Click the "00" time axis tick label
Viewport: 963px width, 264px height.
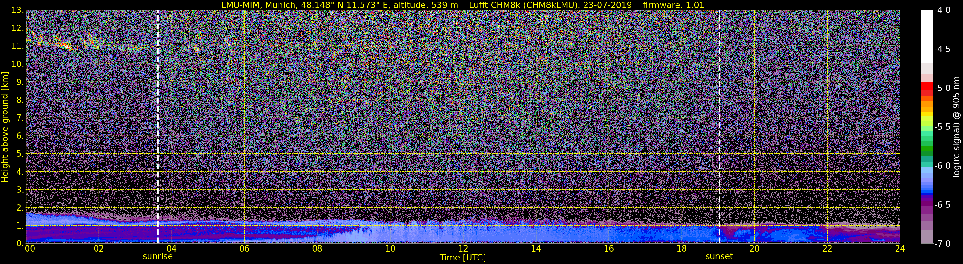click(x=30, y=249)
